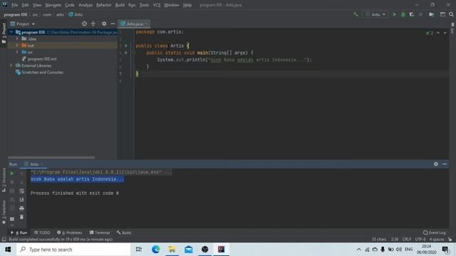Go to next highlighted problem arrow in editor
The image size is (456, 256).
coord(445,33)
